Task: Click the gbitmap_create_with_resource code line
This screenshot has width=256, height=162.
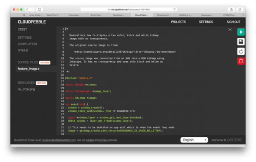Action: coord(115,131)
